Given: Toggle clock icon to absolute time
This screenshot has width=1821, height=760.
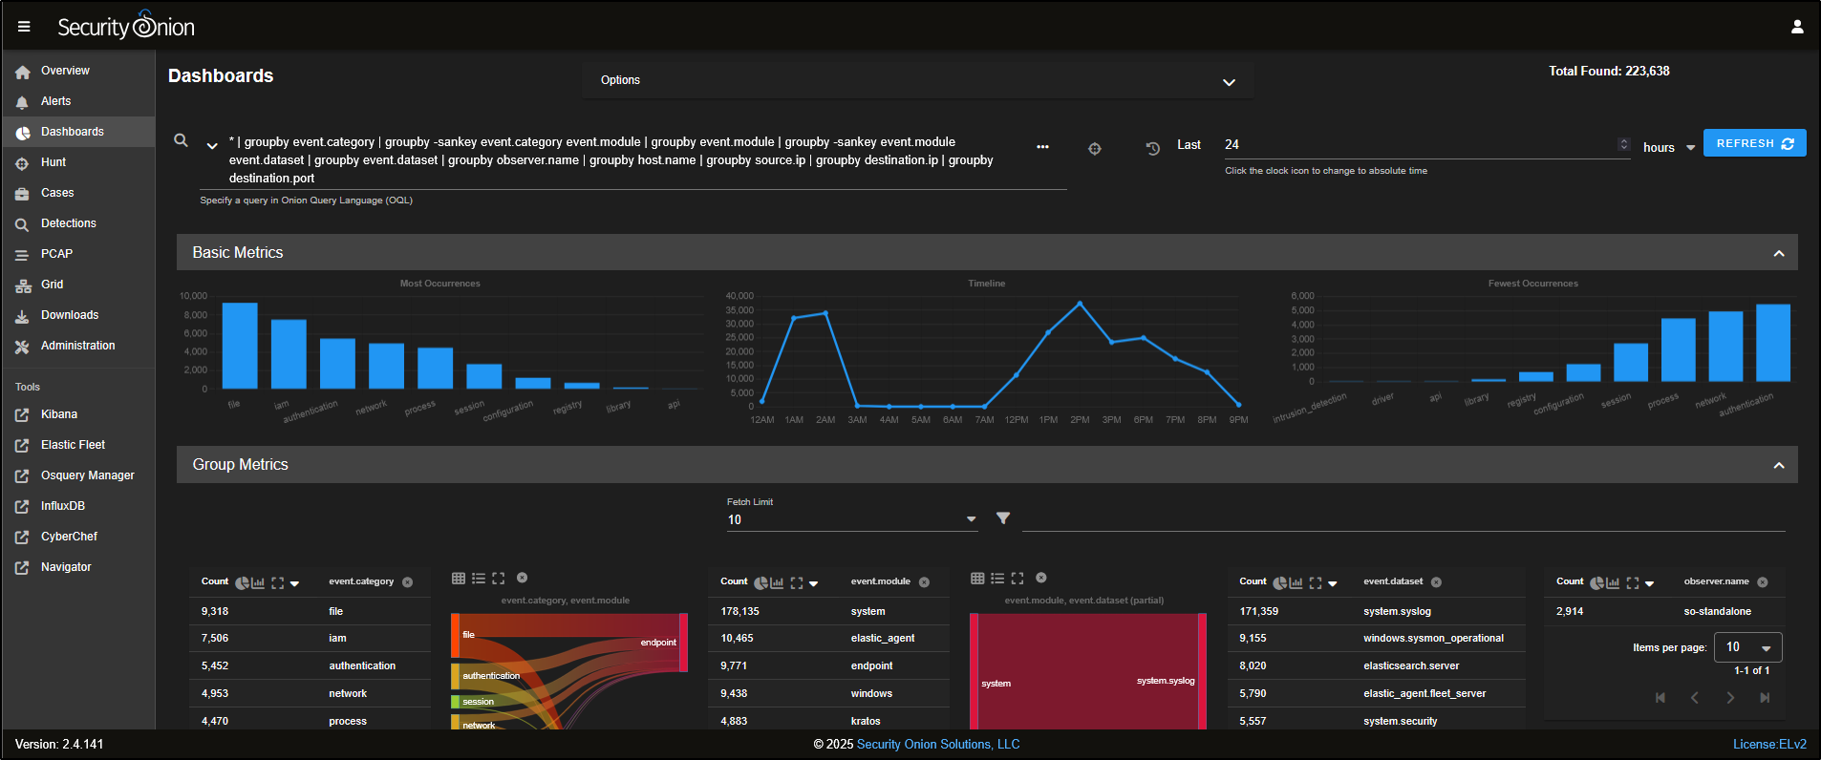Looking at the screenshot, I should (x=1152, y=148).
